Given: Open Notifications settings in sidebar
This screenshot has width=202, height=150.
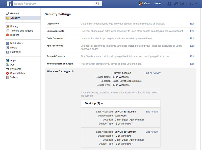Looking at the screenshot, I should [x=17, y=43].
